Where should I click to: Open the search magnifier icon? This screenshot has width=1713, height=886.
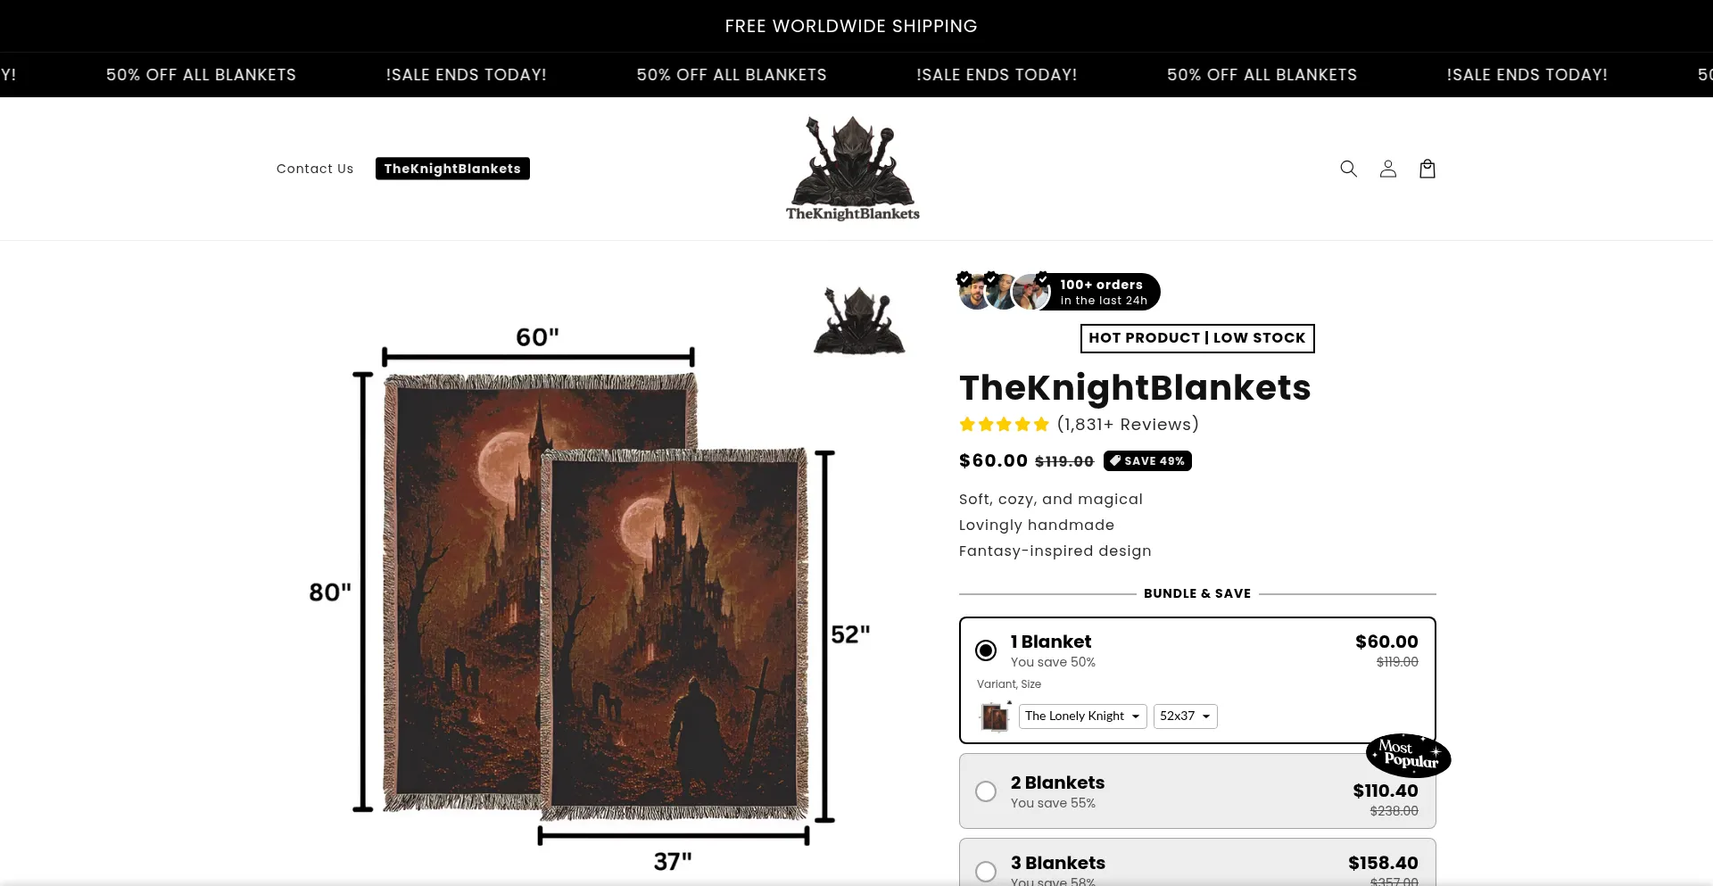[1348, 169]
